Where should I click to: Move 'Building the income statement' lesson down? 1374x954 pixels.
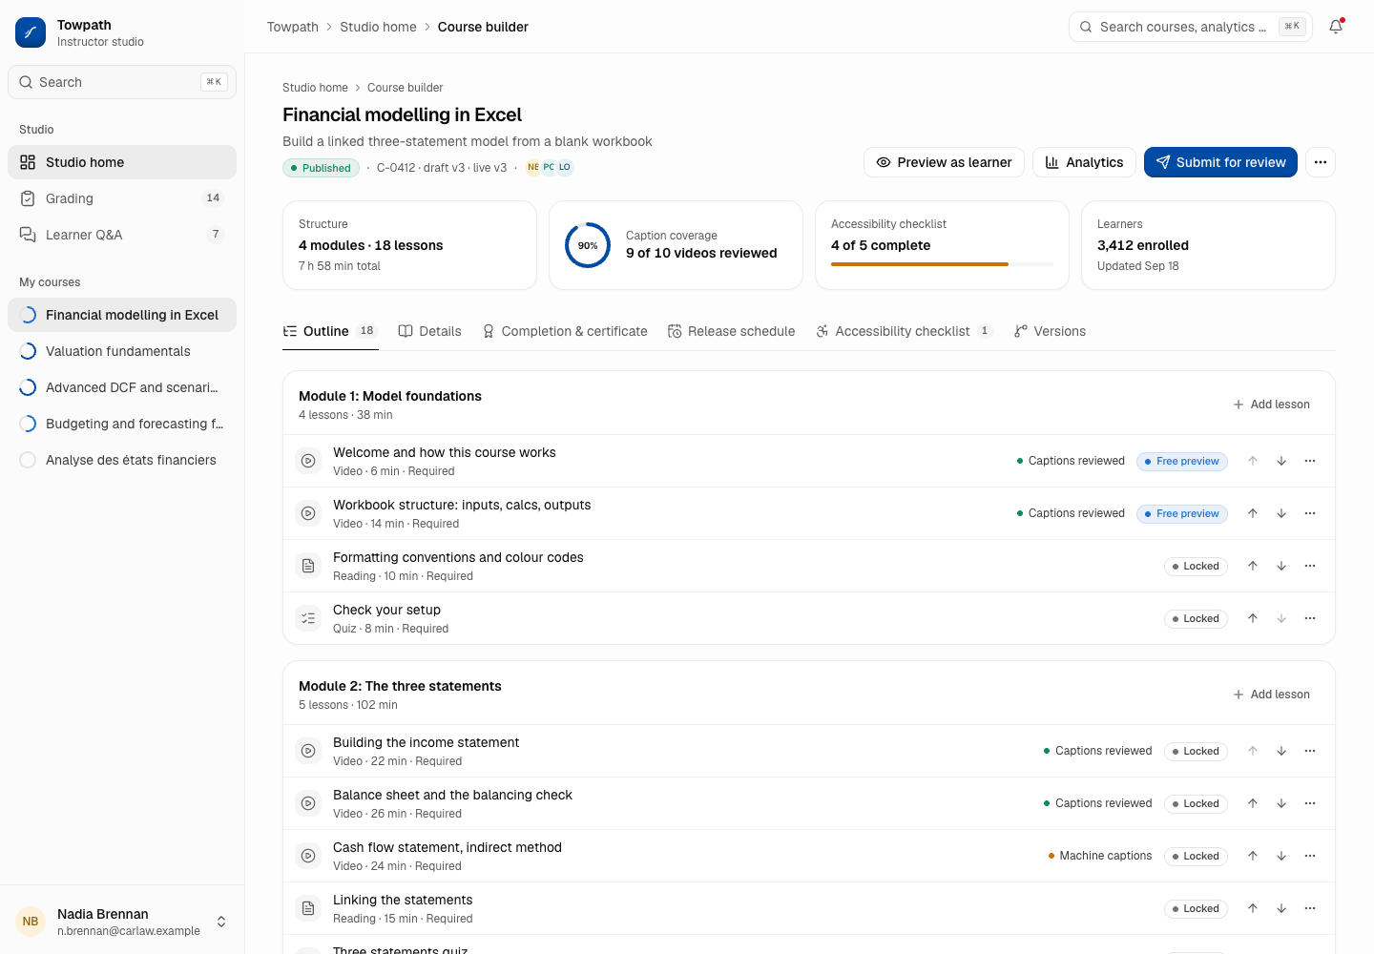coord(1281,751)
